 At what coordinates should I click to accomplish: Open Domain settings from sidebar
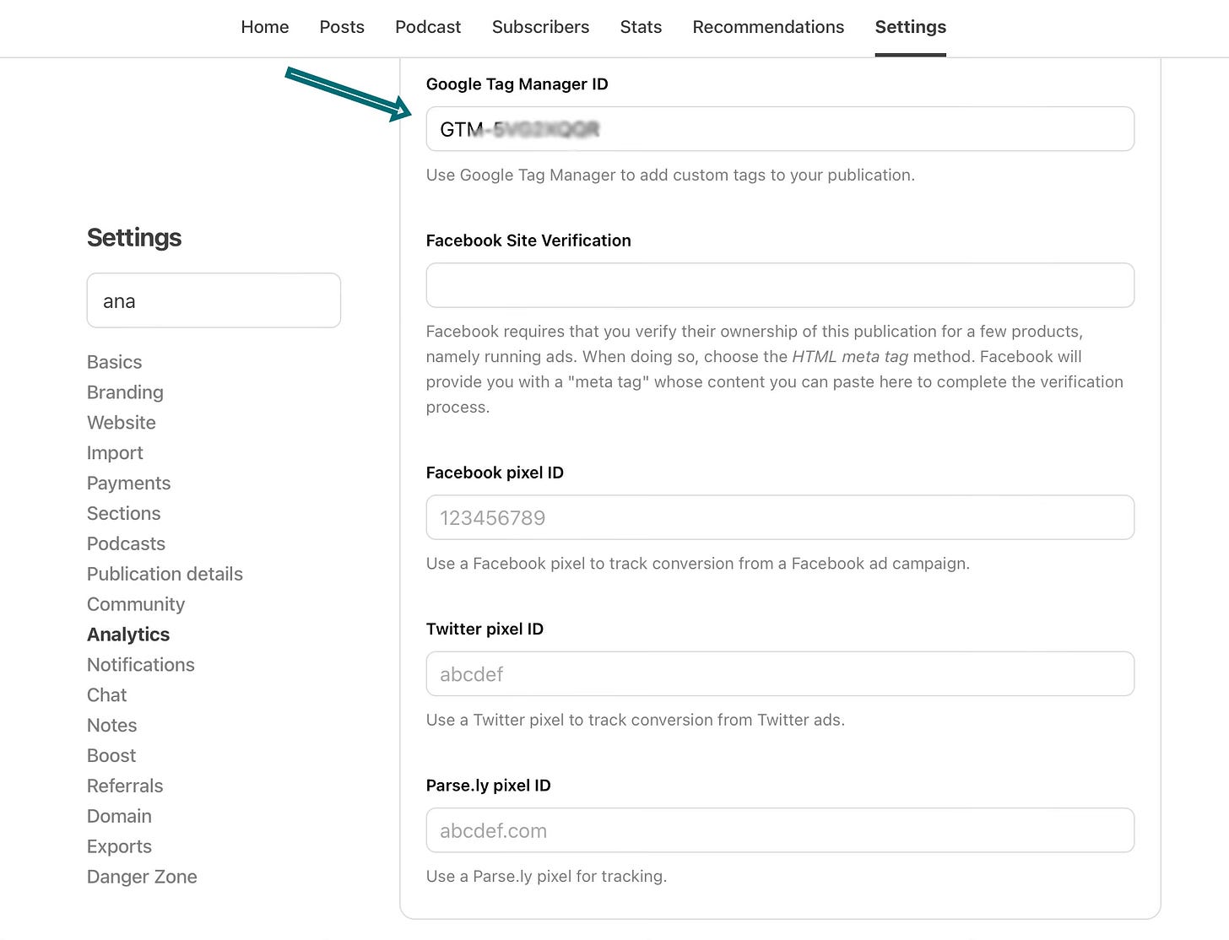tap(119, 816)
